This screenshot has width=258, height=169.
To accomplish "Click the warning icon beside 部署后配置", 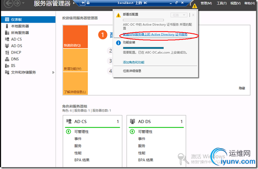I will pyautogui.click(x=118, y=15).
